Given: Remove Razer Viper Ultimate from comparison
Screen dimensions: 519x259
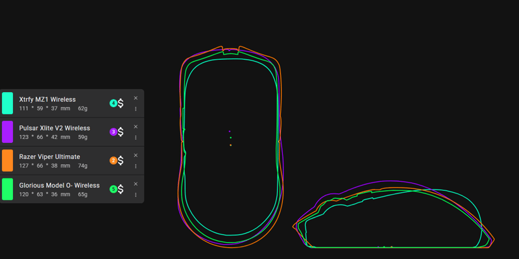Looking at the screenshot, I should (136, 155).
